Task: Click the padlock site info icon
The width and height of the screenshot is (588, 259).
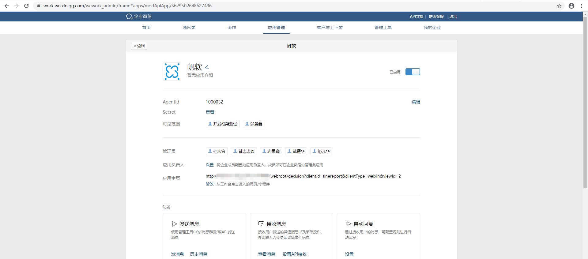Action: coord(39,6)
